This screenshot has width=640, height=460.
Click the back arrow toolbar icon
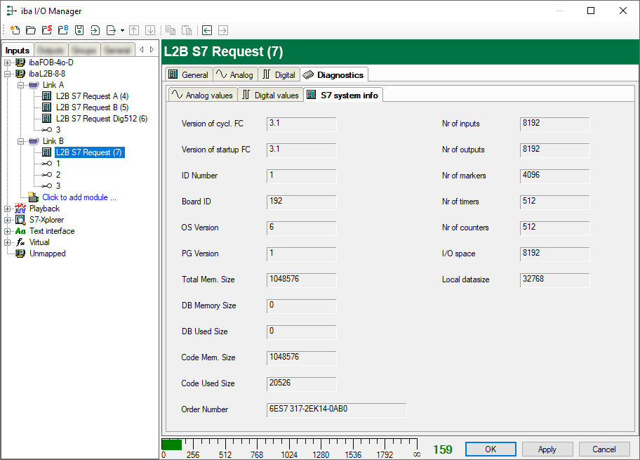point(207,30)
